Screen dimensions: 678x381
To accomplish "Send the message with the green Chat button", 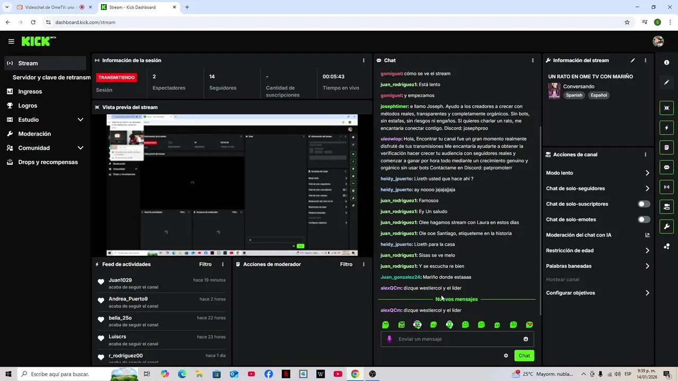I will click(x=524, y=356).
